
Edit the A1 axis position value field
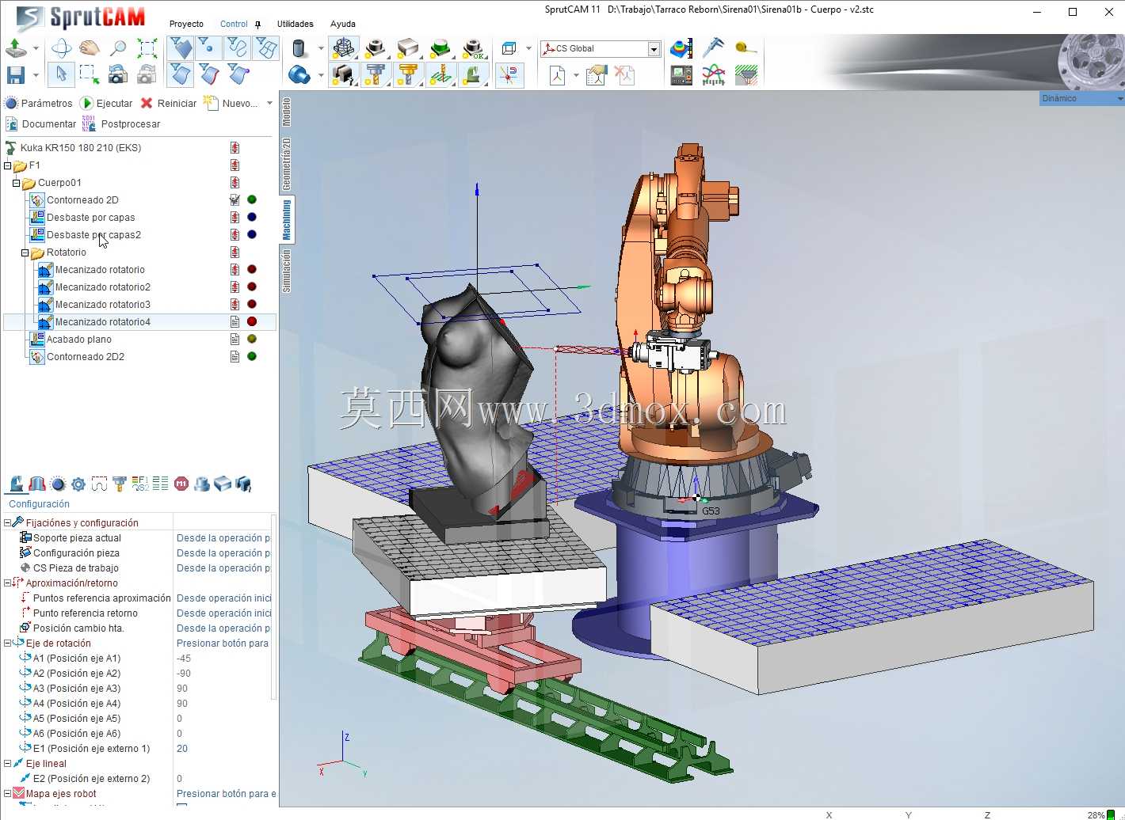[x=224, y=659]
